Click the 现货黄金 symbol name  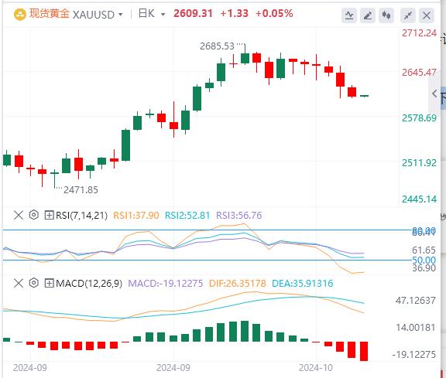click(x=50, y=14)
